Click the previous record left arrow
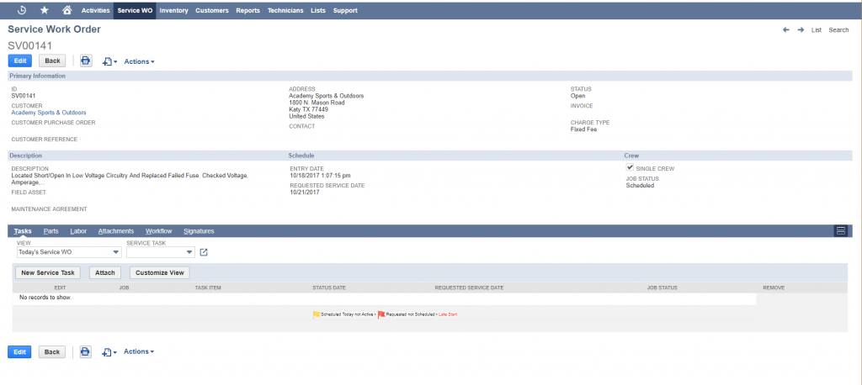Viewport: 862px width, 385px height. point(785,29)
